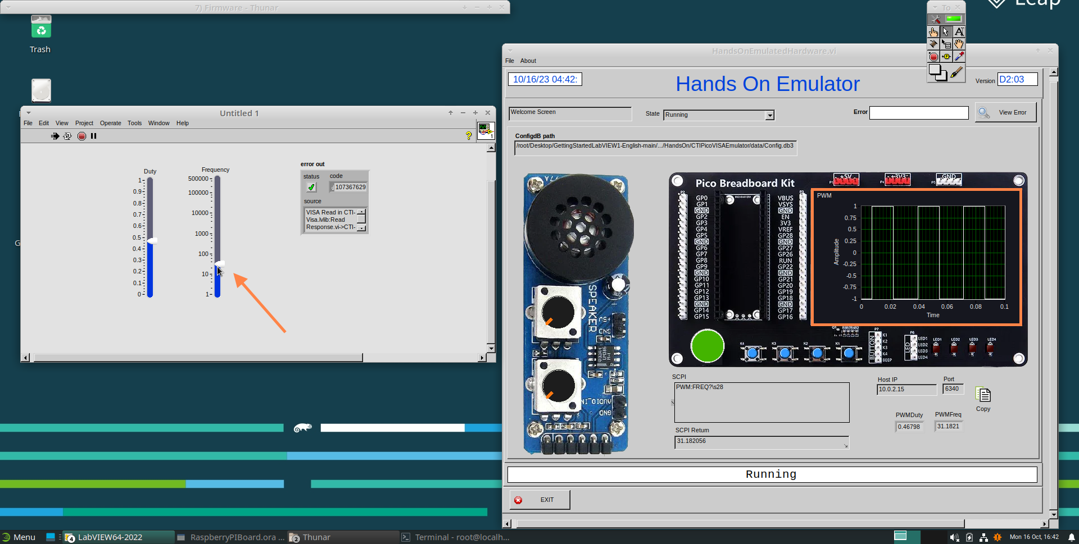Open the File menu in Untitled 1

click(x=28, y=123)
